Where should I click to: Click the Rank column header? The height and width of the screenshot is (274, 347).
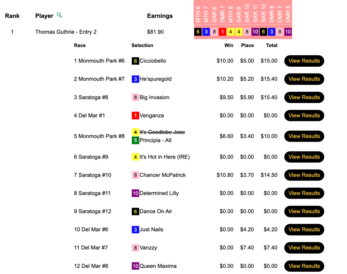pyautogui.click(x=12, y=16)
